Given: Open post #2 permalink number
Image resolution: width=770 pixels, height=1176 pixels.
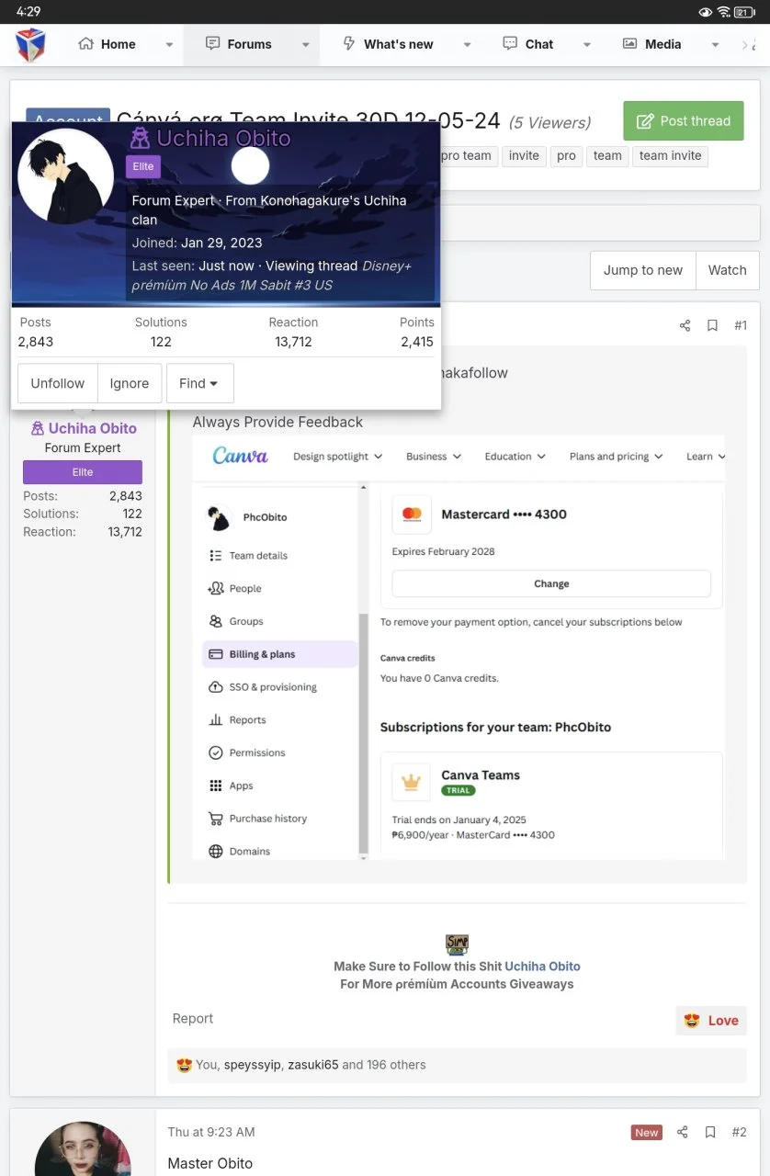Looking at the screenshot, I should (x=739, y=1132).
